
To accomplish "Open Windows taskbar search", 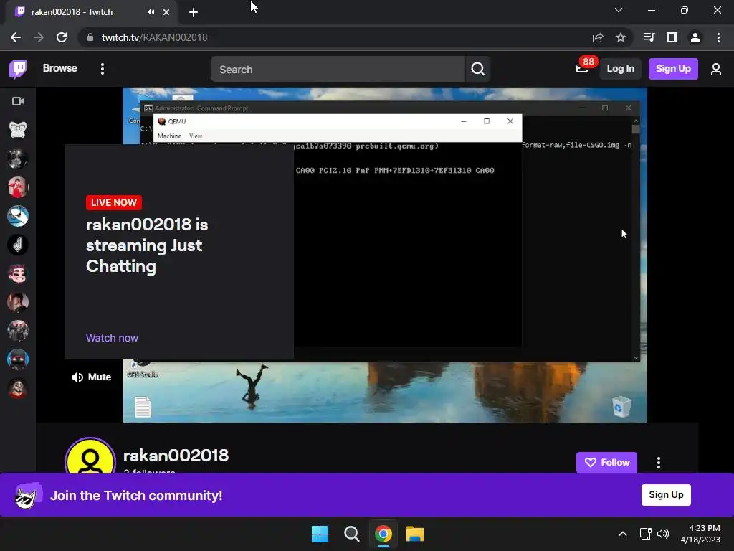I will [351, 534].
